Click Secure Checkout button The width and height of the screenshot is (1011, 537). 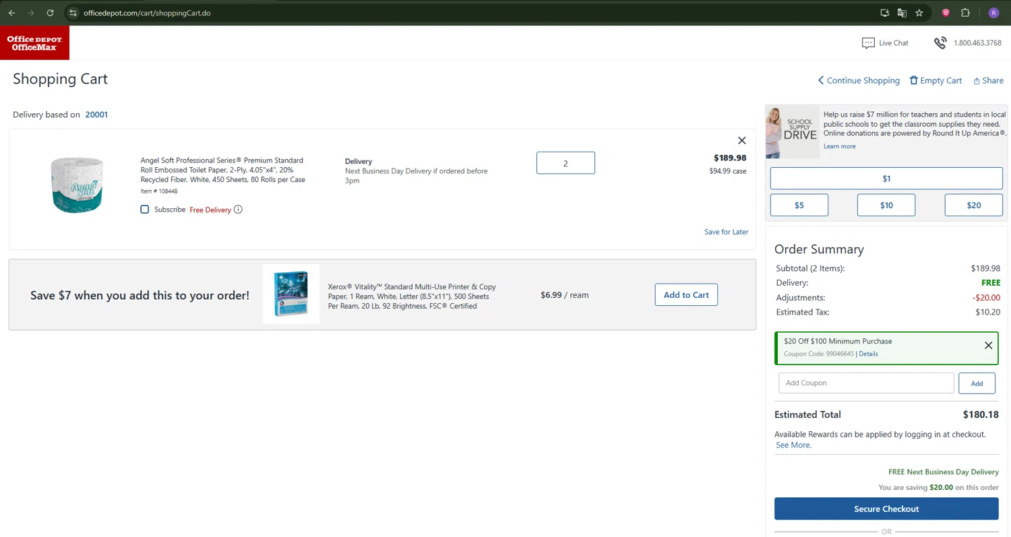(886, 509)
